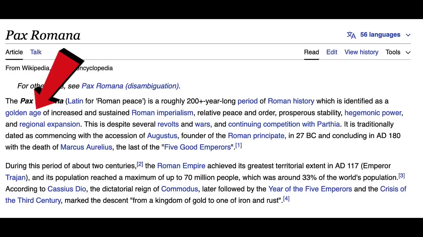Follow the regional expansion link
This screenshot has height=237, width=423.
tap(50, 124)
